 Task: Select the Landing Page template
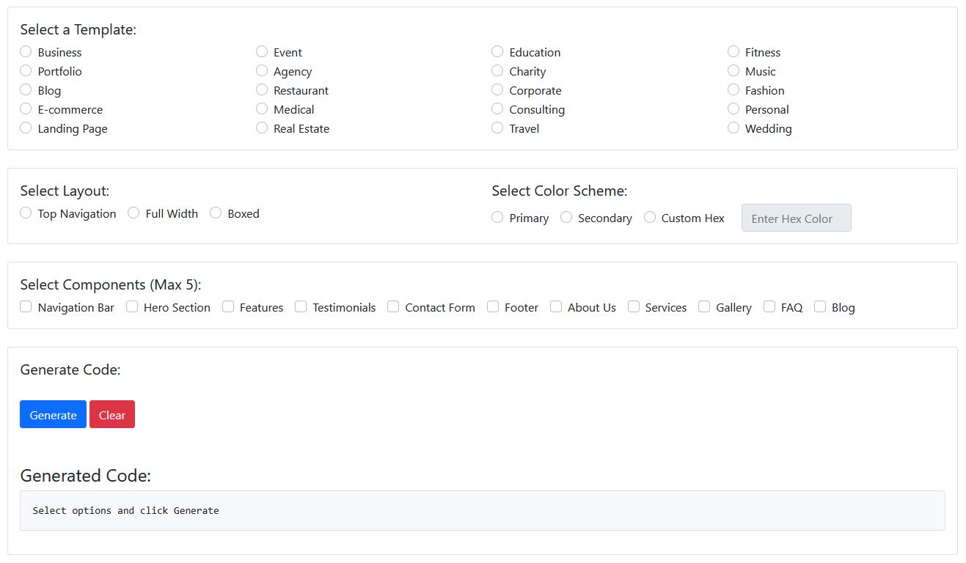(x=26, y=128)
